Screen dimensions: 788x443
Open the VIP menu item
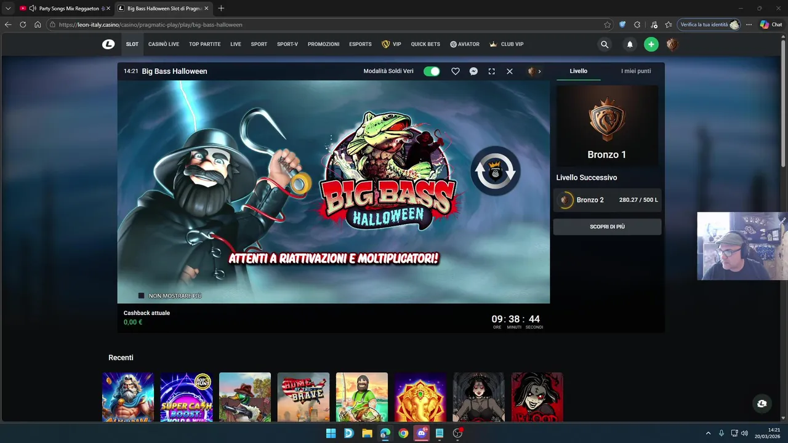coord(392,44)
